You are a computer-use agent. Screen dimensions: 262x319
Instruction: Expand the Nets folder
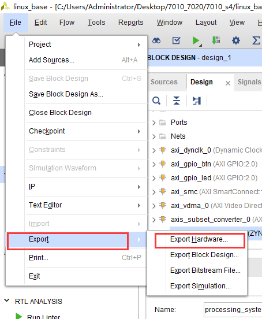pos(154,136)
